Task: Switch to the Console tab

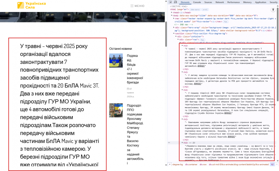Action: click(x=197, y=2)
